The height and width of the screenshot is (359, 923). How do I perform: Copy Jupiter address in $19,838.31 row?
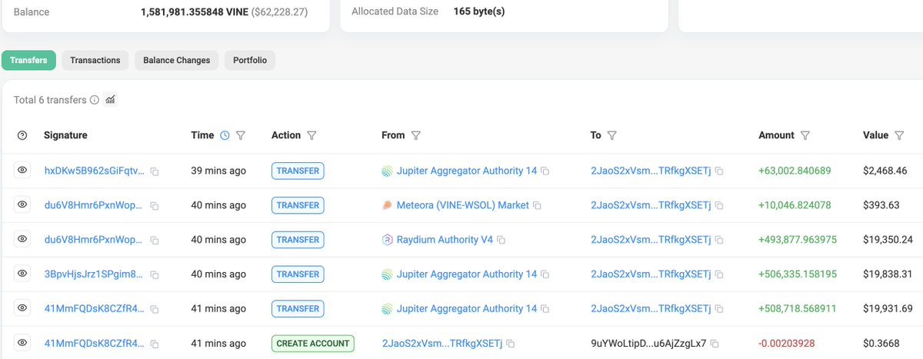pos(545,274)
